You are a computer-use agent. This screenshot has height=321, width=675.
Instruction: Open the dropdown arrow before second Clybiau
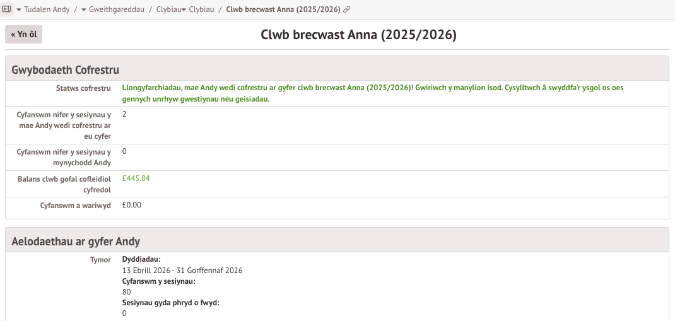[x=184, y=10]
